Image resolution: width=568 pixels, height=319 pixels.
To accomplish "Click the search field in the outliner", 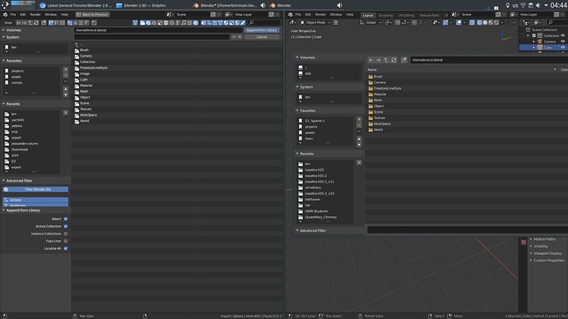I will [557, 22].
